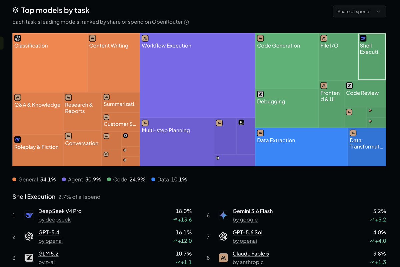The image size is (400, 267).
Task: Click the info icon beside the OpenRouter subtitle
Action: pyautogui.click(x=187, y=22)
